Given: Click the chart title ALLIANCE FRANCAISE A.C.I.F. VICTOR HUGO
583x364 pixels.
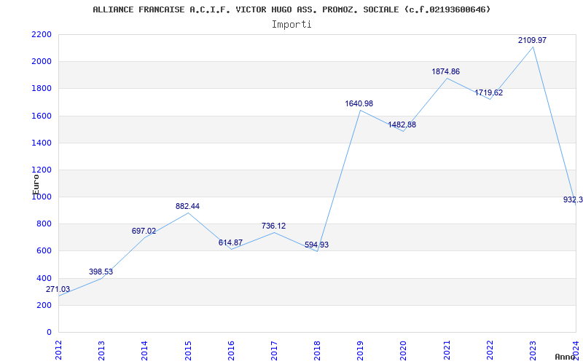Looking at the screenshot, I should pyautogui.click(x=291, y=9).
